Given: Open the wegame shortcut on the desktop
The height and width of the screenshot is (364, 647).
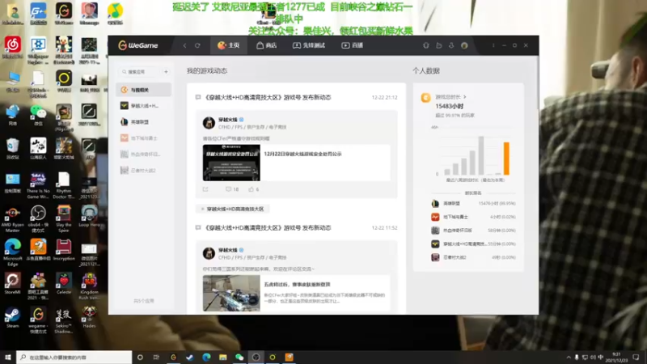Looking at the screenshot, I should (x=38, y=320).
